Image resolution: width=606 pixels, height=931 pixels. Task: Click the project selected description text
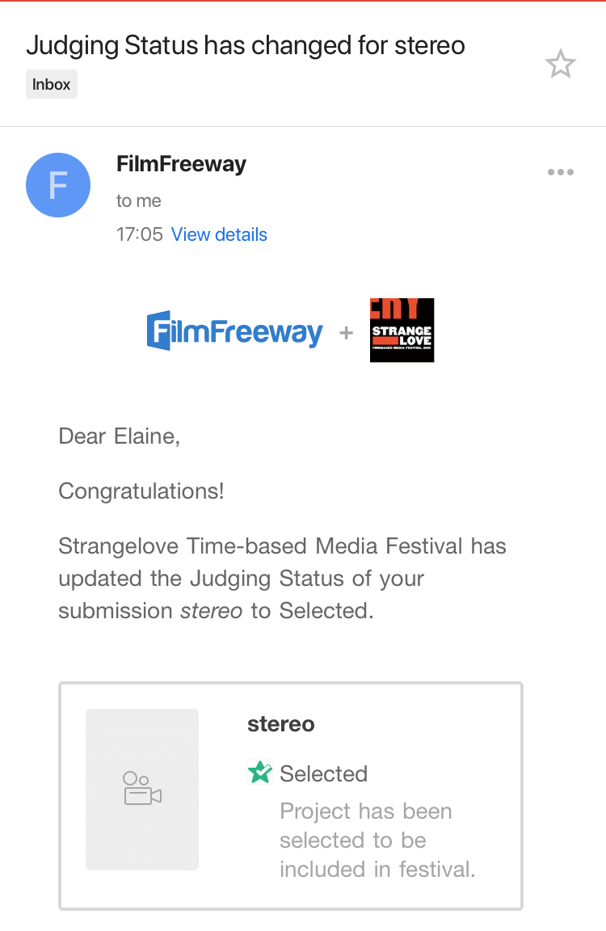(x=377, y=840)
